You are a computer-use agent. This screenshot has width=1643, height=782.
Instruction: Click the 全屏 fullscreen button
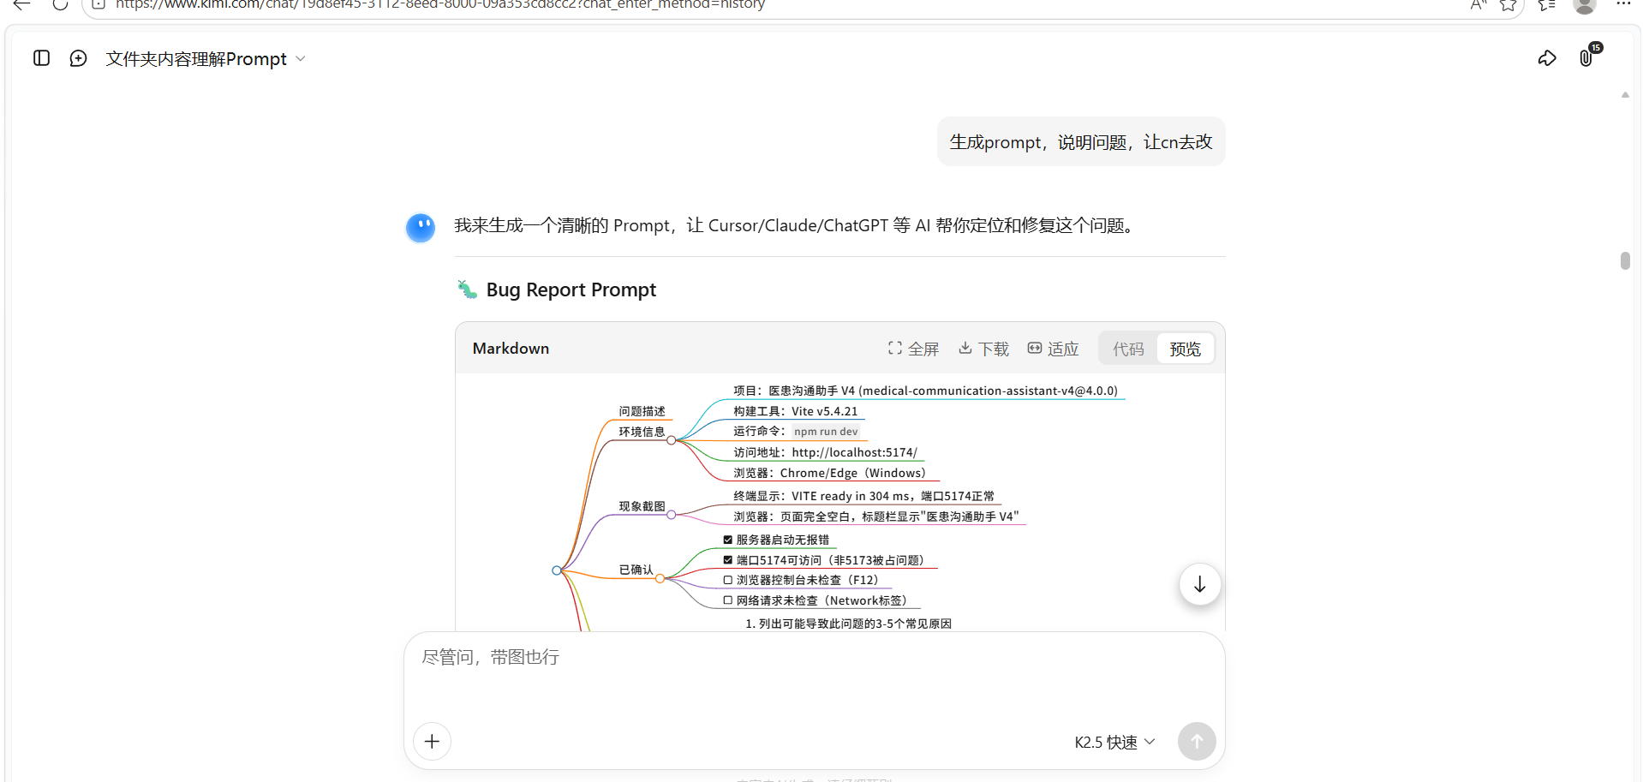tap(913, 349)
